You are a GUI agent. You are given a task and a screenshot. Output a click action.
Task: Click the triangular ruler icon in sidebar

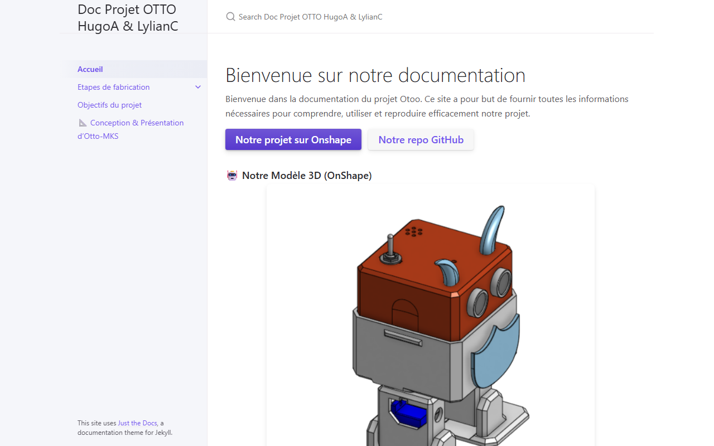tap(83, 123)
